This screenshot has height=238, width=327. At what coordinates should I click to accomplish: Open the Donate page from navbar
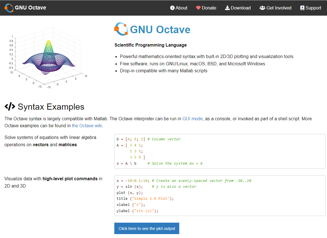pos(206,8)
